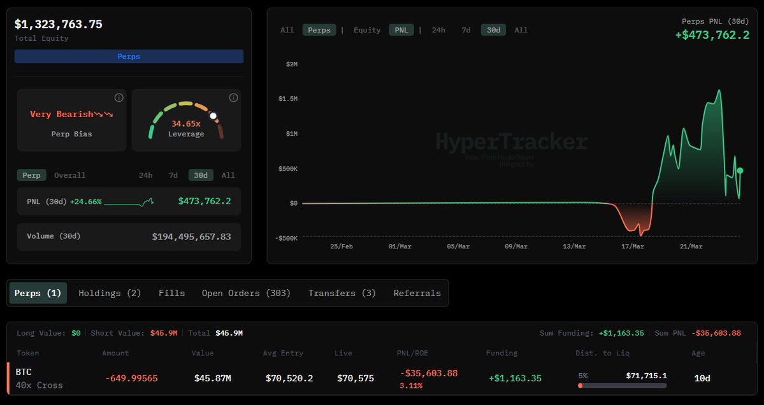Set stats period to 30d
The width and height of the screenshot is (764, 405).
click(201, 175)
